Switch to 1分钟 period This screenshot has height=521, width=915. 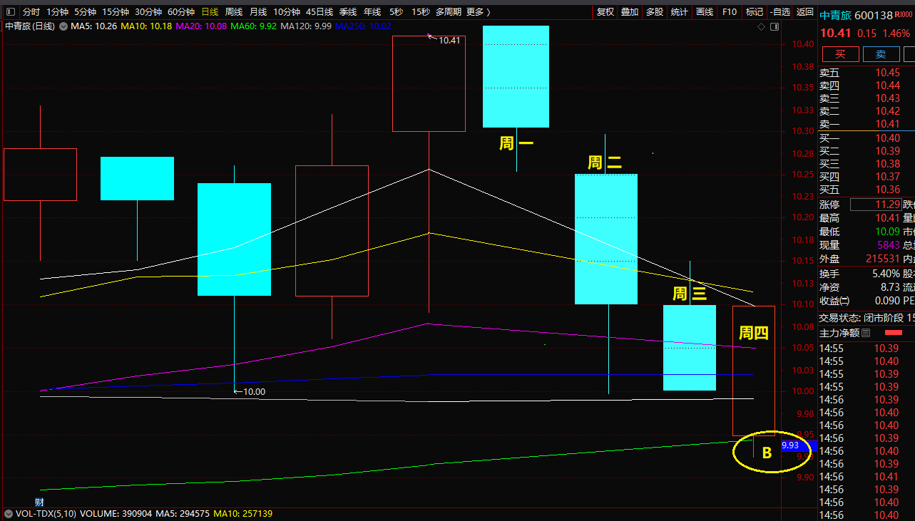57,12
